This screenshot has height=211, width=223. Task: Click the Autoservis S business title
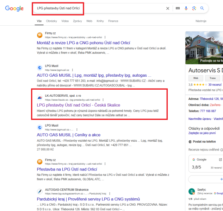click(x=206, y=70)
